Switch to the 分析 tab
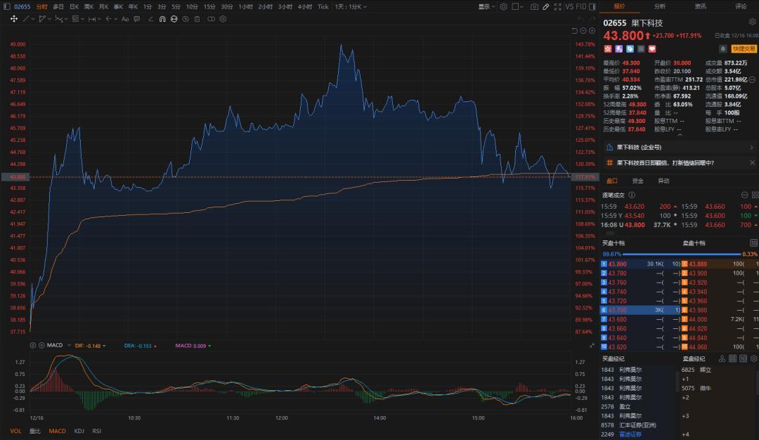 [x=659, y=6]
